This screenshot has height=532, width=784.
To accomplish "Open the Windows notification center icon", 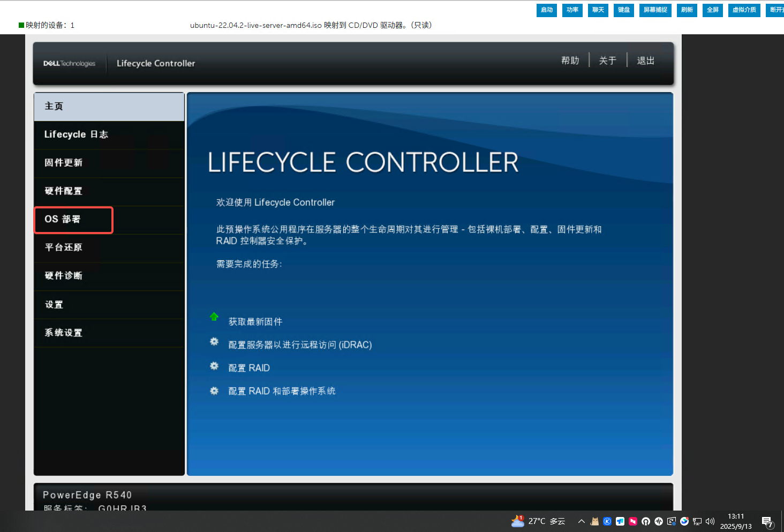I will click(767, 522).
